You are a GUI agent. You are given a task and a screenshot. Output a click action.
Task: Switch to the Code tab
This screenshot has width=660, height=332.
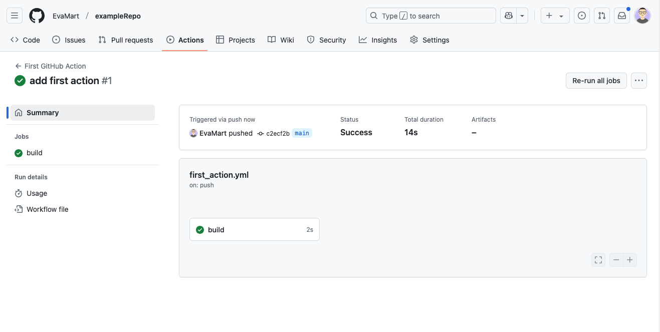[25, 40]
